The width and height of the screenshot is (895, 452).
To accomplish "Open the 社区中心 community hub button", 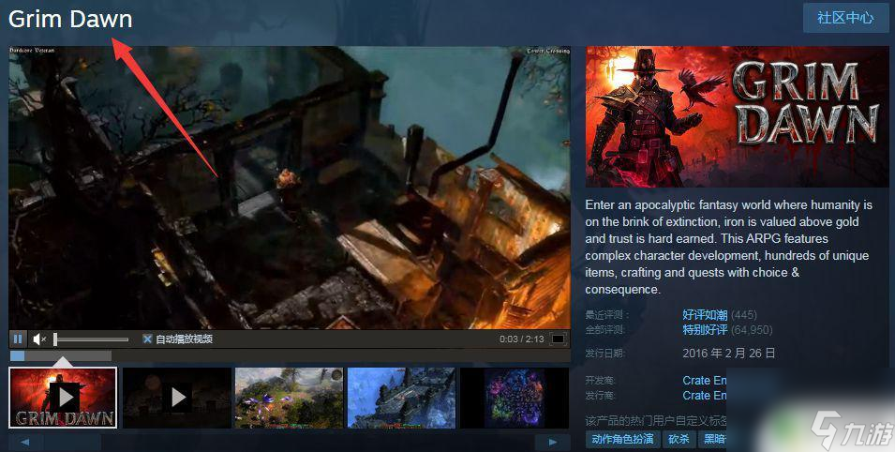I will (845, 18).
